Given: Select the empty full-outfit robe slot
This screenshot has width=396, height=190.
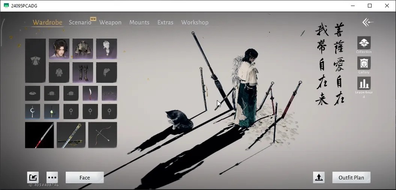Looking at the screenshot, I should (35, 61).
